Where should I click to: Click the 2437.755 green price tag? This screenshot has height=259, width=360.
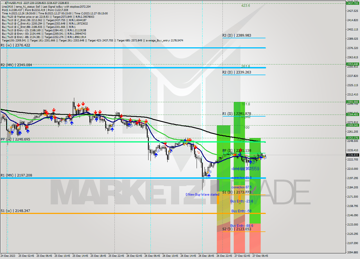352,3
